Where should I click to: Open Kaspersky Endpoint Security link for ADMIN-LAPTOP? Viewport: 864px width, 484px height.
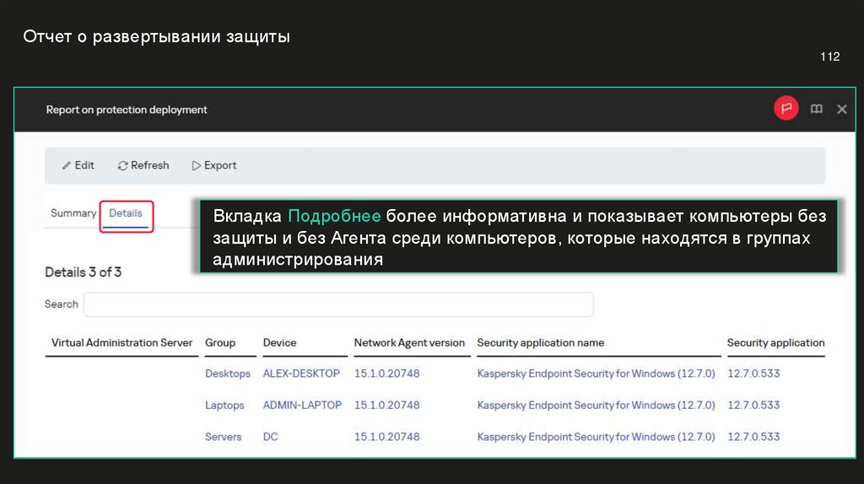pos(596,406)
